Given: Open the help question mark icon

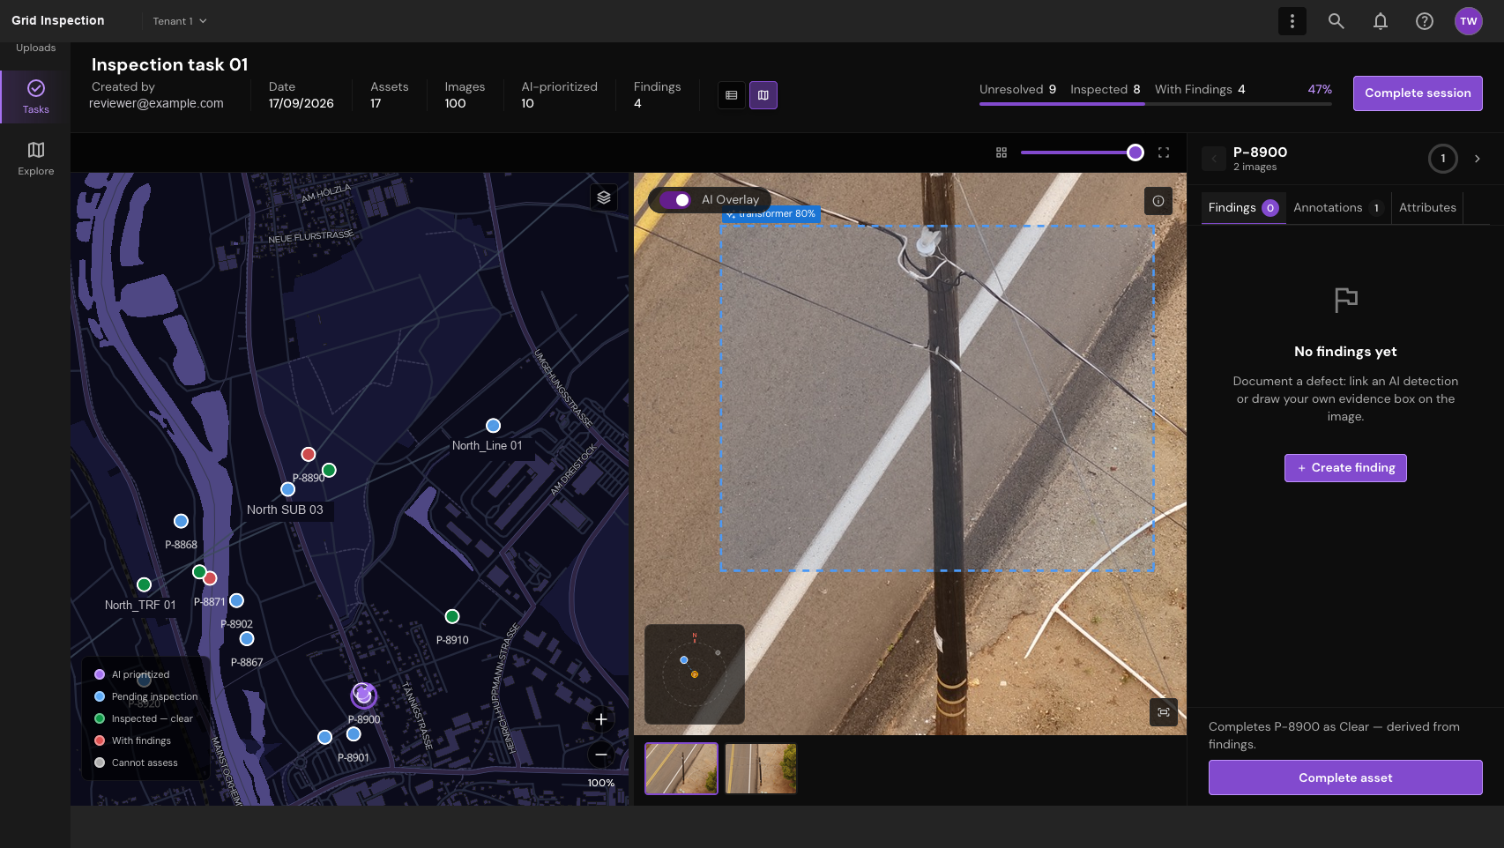Looking at the screenshot, I should click(1424, 21).
